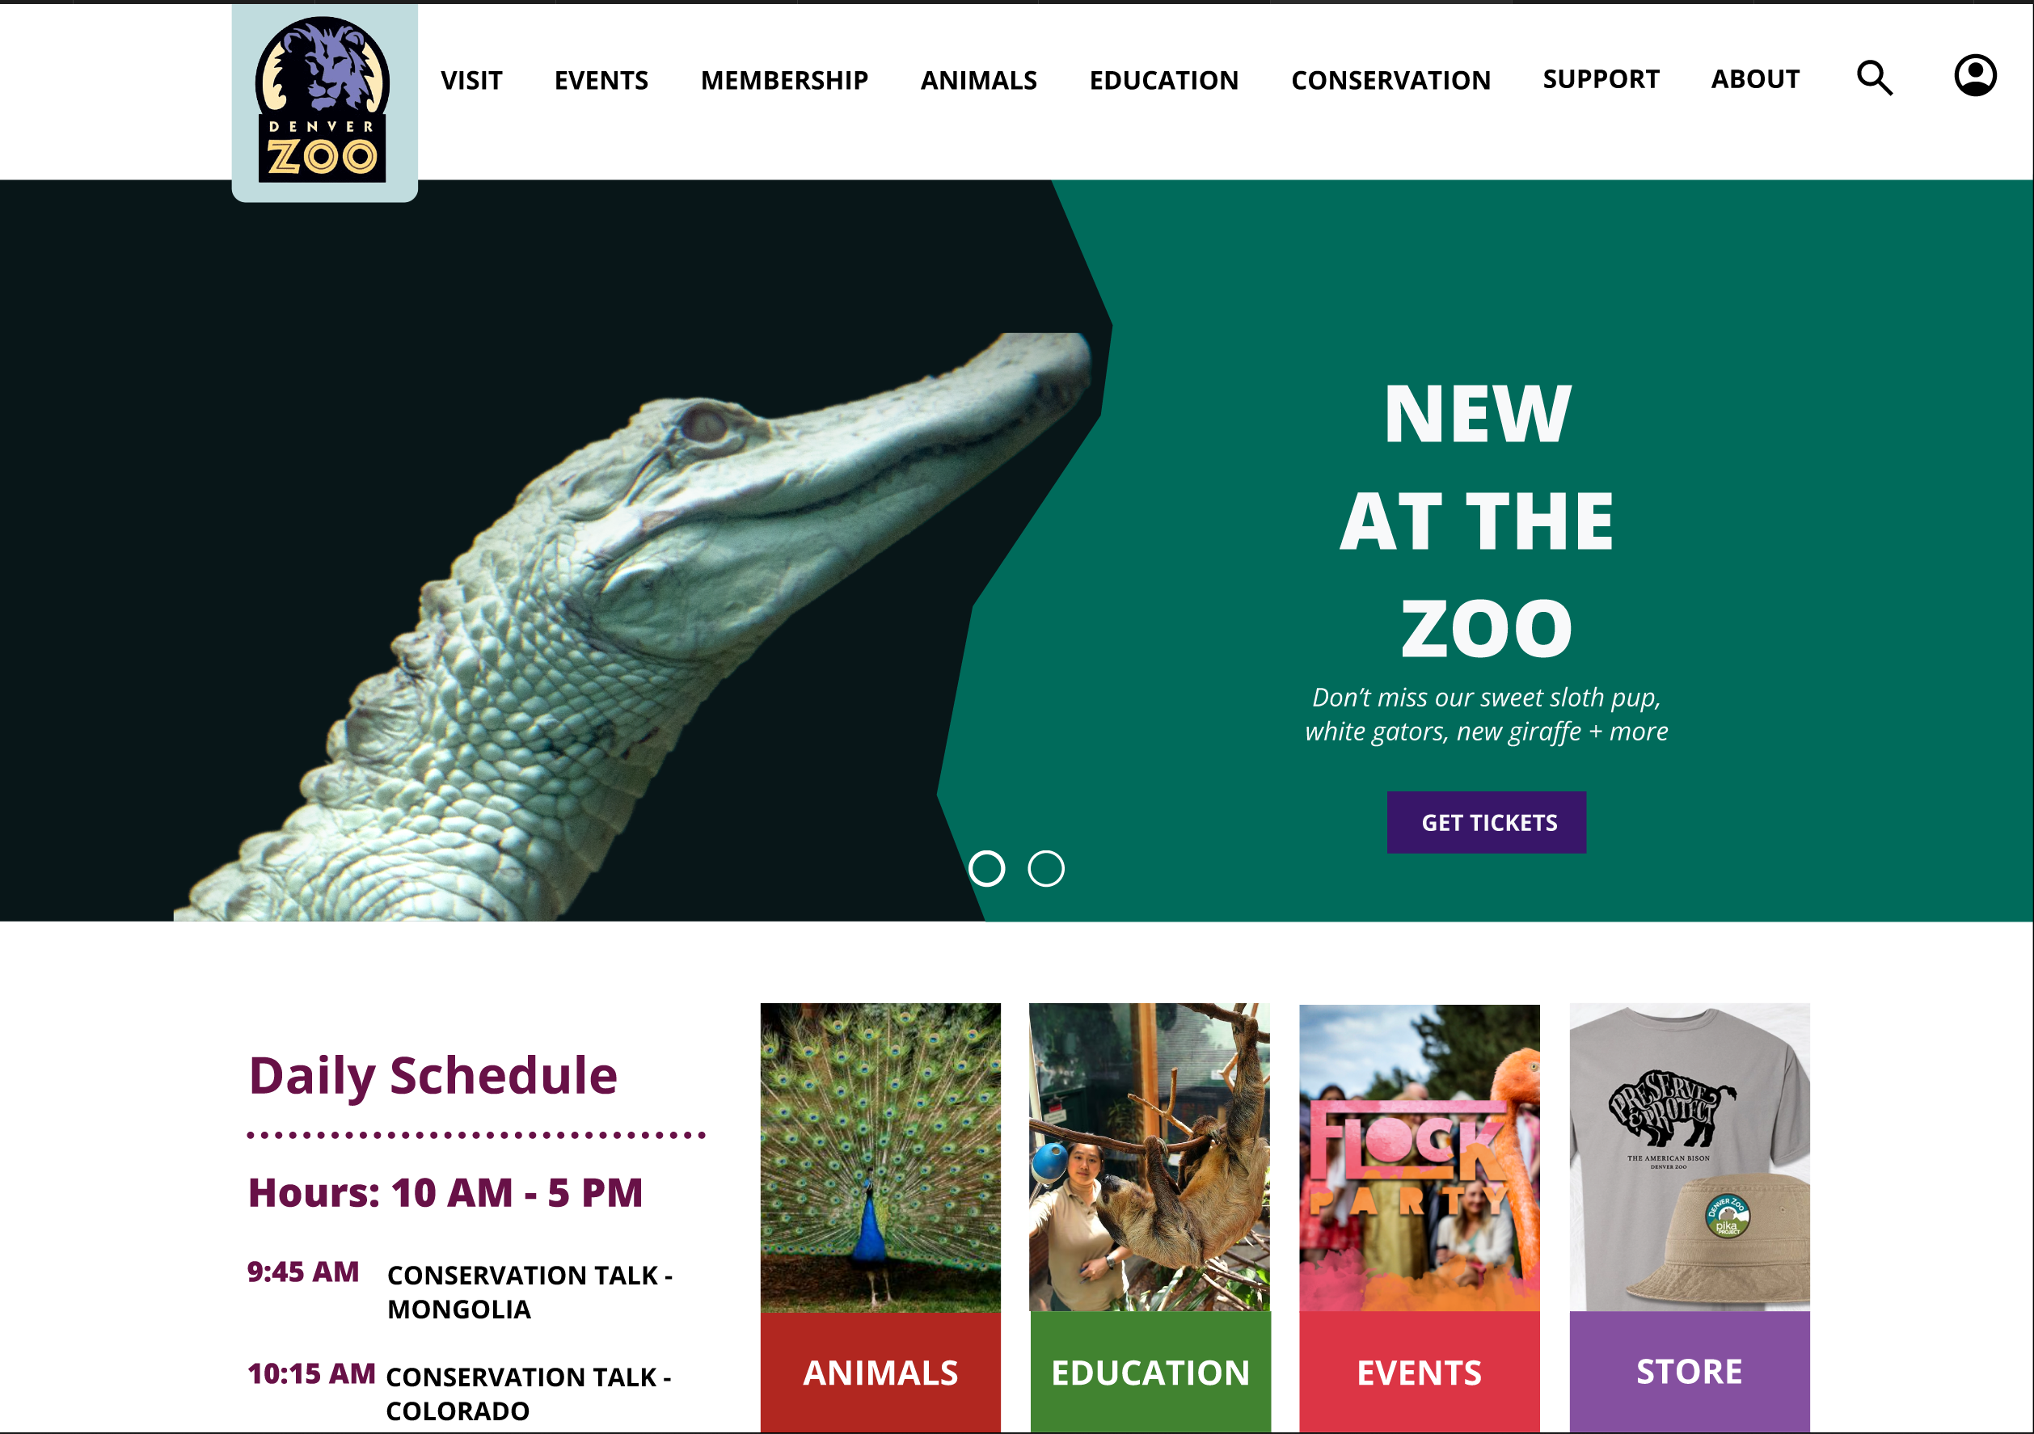The width and height of the screenshot is (2034, 1434).
Task: Open the Events navigation menu
Action: [x=601, y=81]
